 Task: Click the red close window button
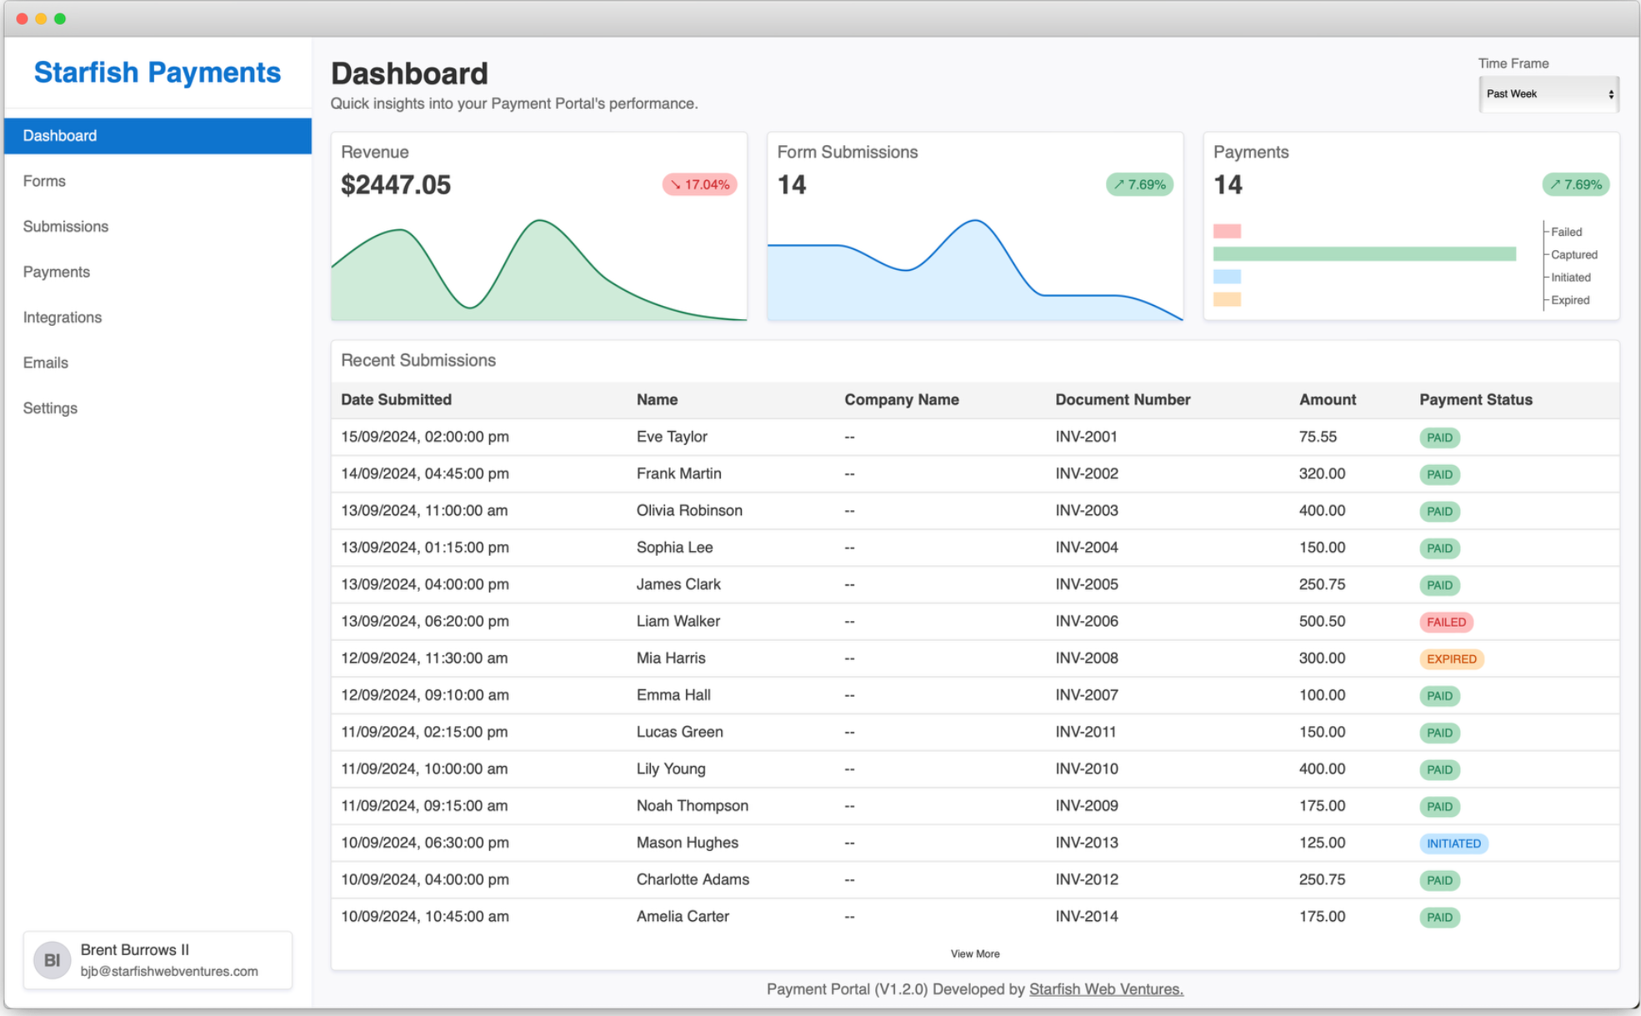23,18
